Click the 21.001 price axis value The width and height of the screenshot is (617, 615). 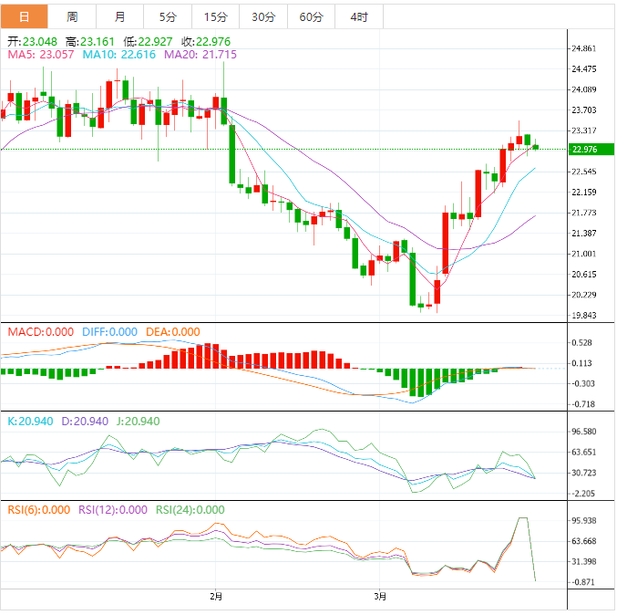(584, 254)
